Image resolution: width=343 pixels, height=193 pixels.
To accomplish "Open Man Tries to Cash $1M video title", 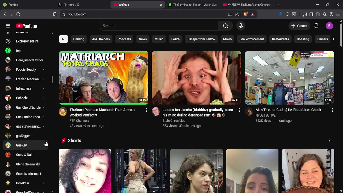I will click(x=288, y=110).
